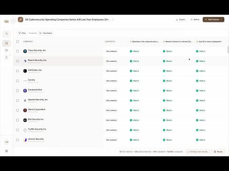Check the Jericho Security row checkbox
The height and width of the screenshot is (171, 229).
[18, 140]
